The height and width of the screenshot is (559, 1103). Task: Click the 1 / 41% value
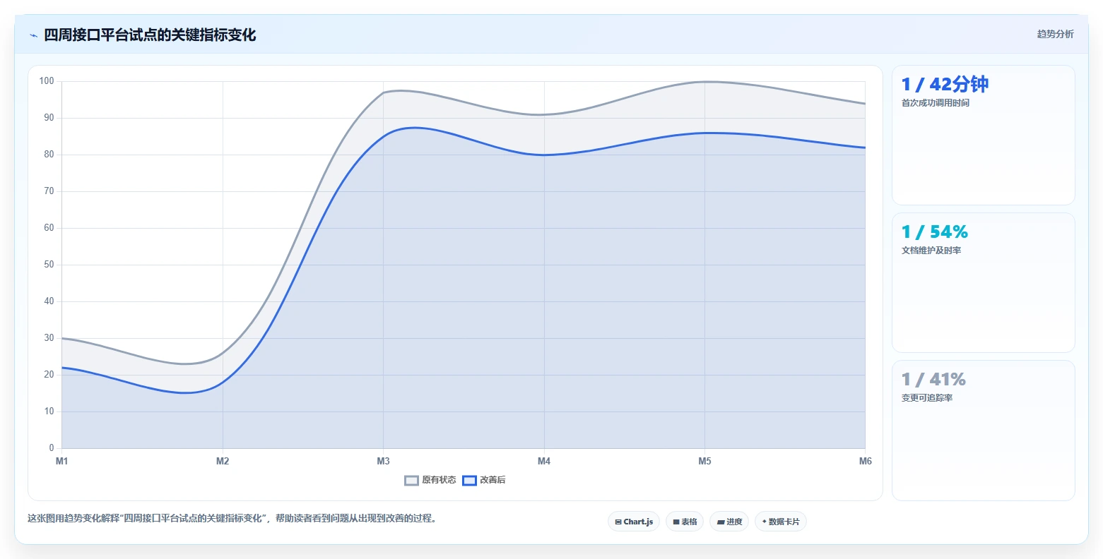point(933,380)
